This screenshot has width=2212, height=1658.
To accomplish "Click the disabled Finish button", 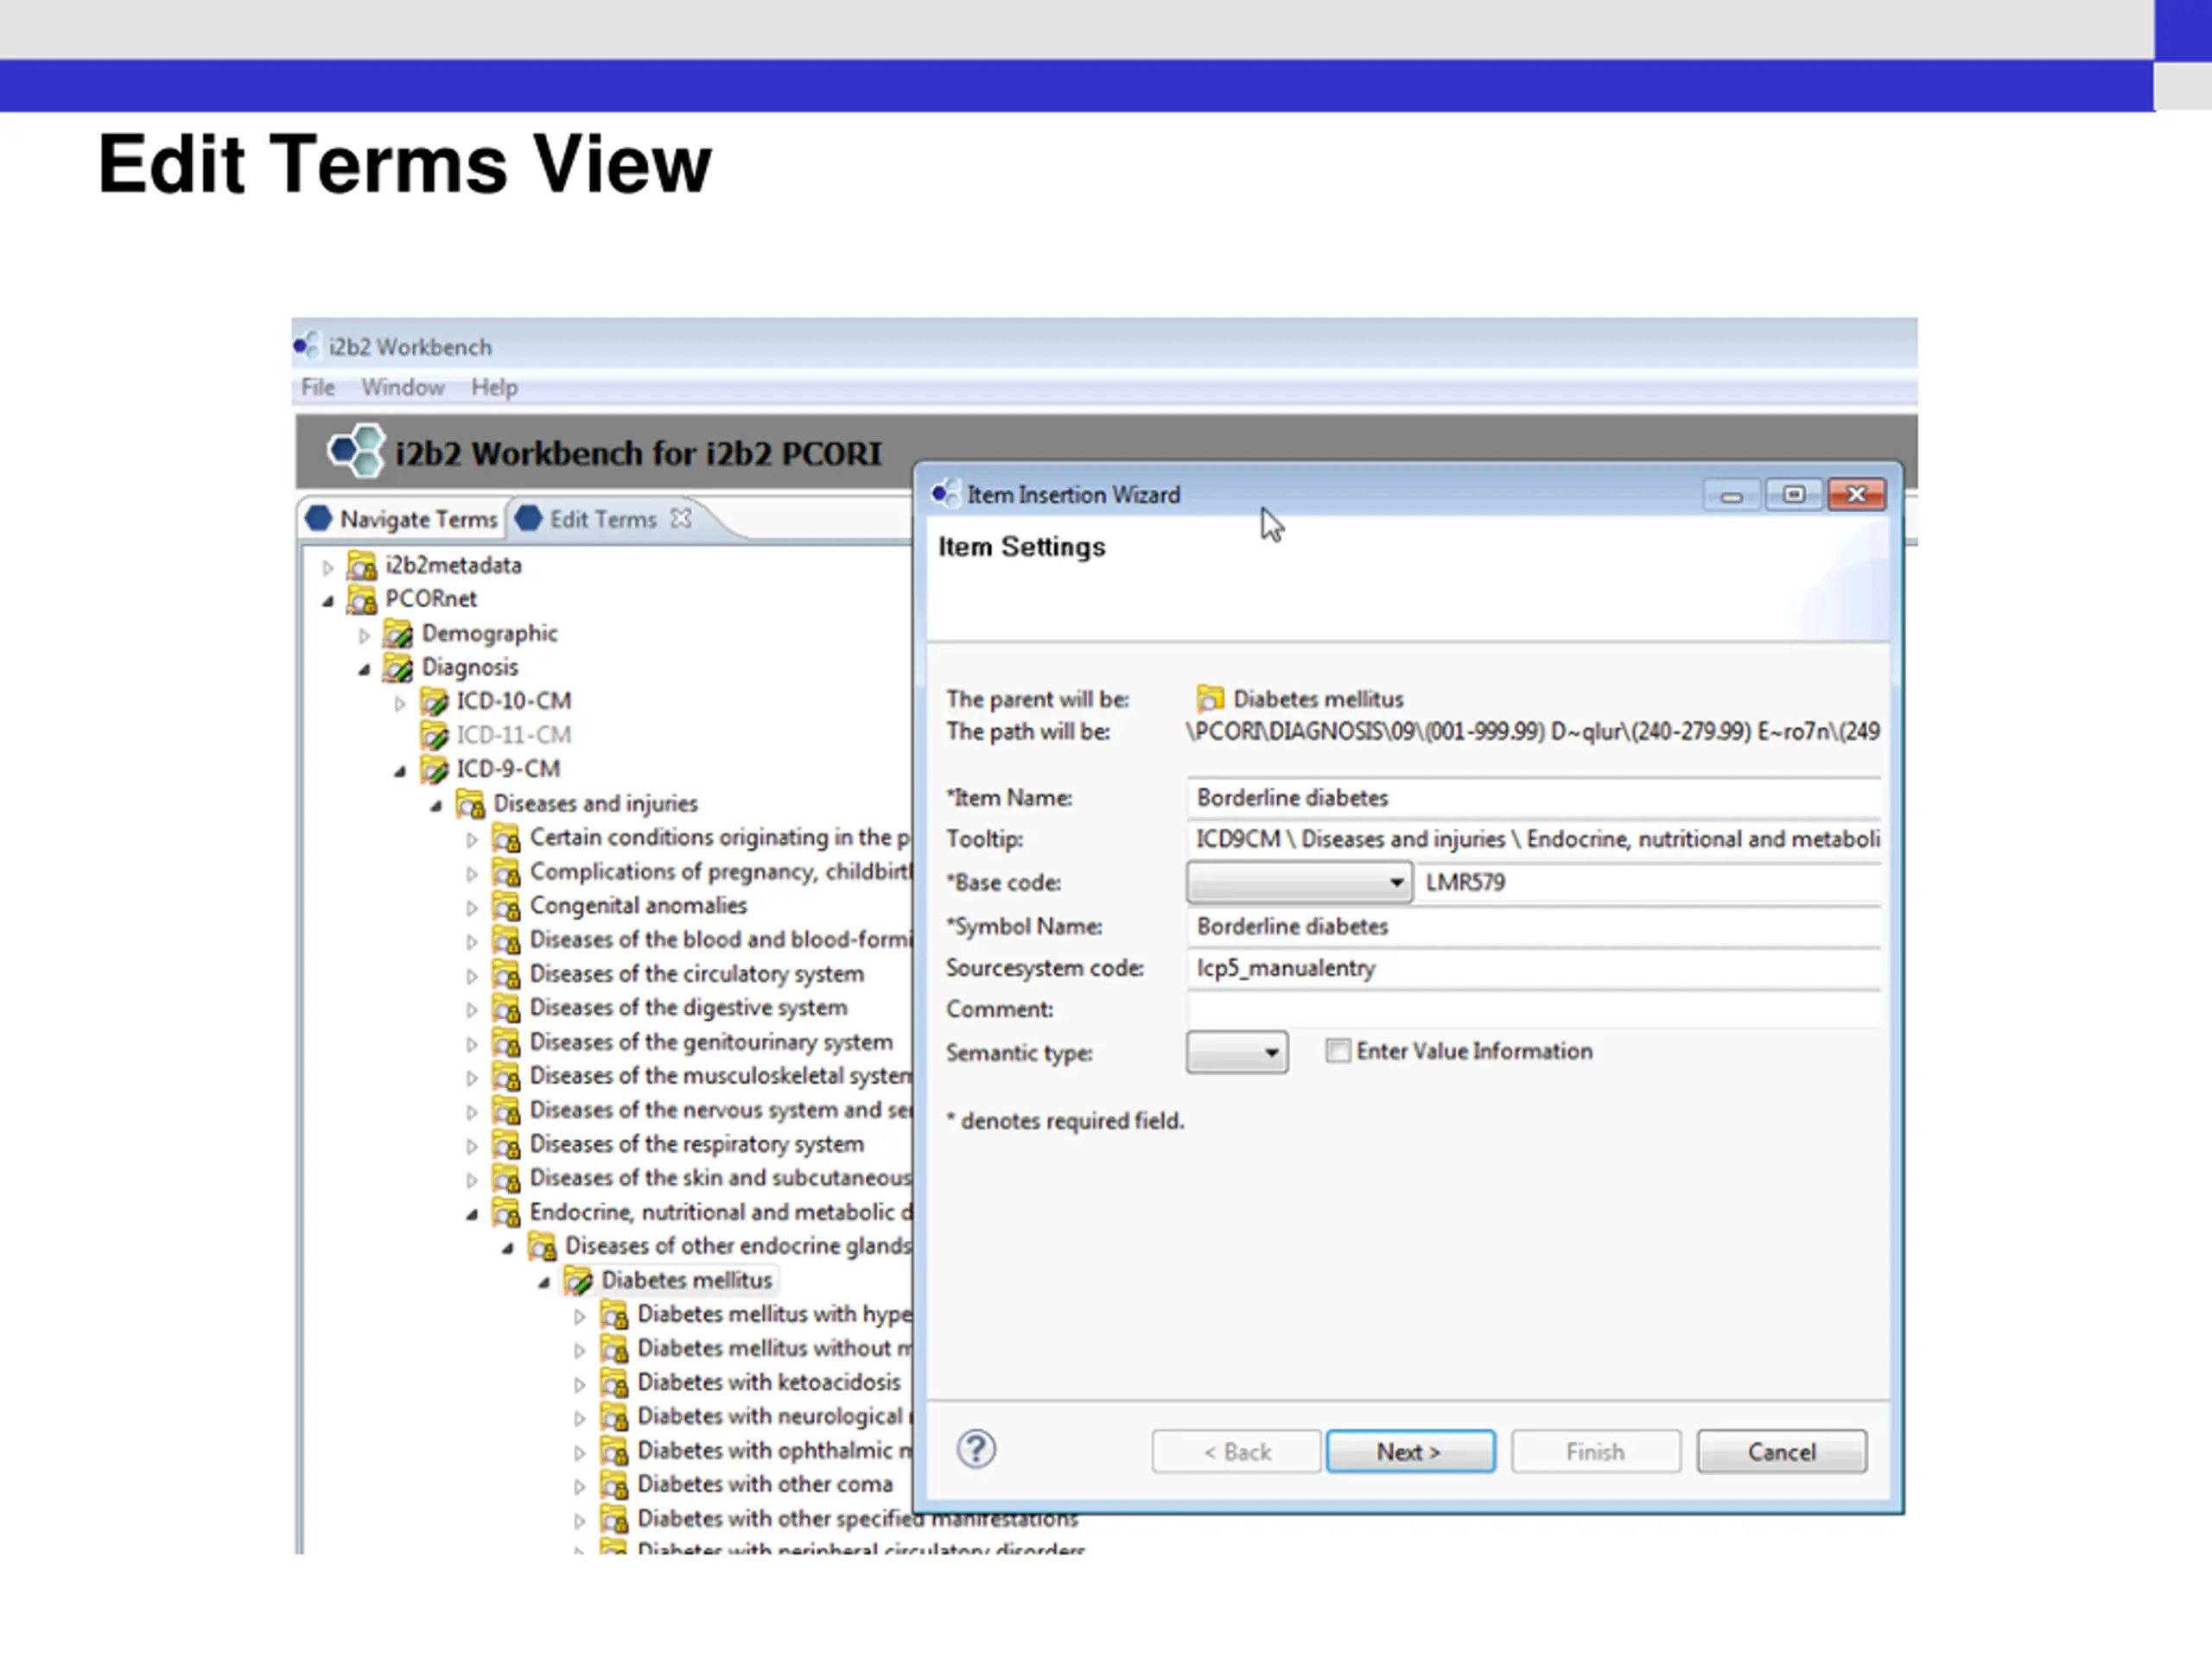I will click(1595, 1451).
